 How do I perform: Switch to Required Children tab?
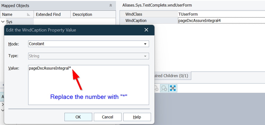[172, 76]
